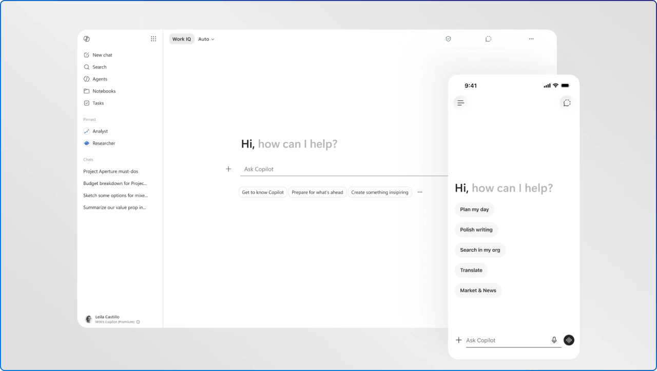Tap the Plan my day chip on phone

474,210
